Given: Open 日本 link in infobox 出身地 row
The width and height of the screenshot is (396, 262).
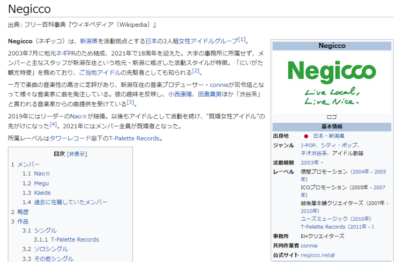Looking at the screenshot, I should [318, 136].
